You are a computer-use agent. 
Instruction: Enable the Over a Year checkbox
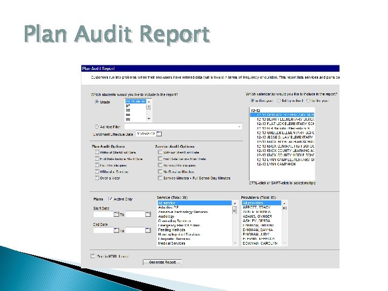[97, 178]
